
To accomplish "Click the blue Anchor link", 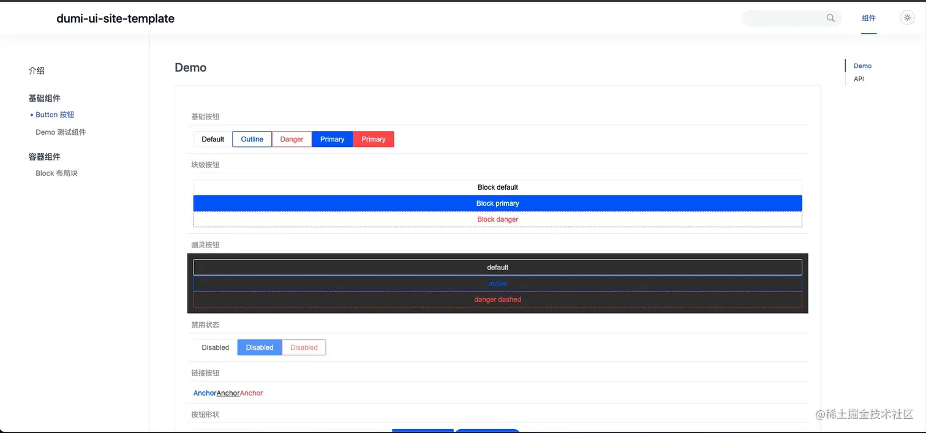I will point(205,393).
